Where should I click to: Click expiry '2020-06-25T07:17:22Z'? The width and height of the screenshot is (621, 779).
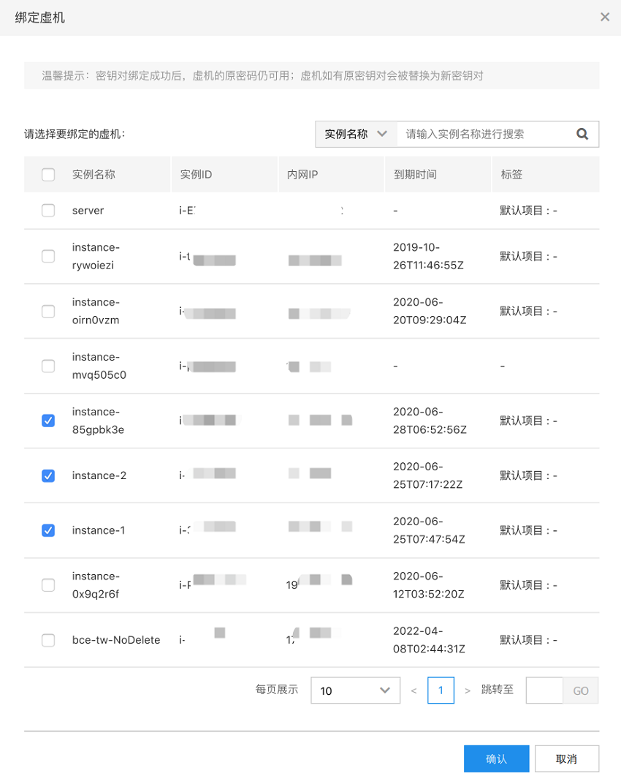(428, 475)
